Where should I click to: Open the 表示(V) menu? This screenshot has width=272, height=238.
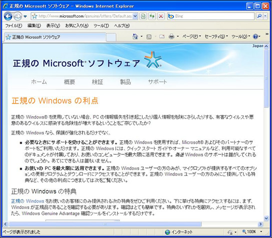pyautogui.click(x=53, y=25)
